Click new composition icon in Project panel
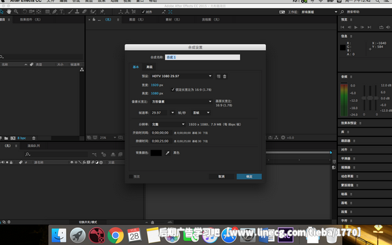Screen dimensions: 392x245 [13, 138]
